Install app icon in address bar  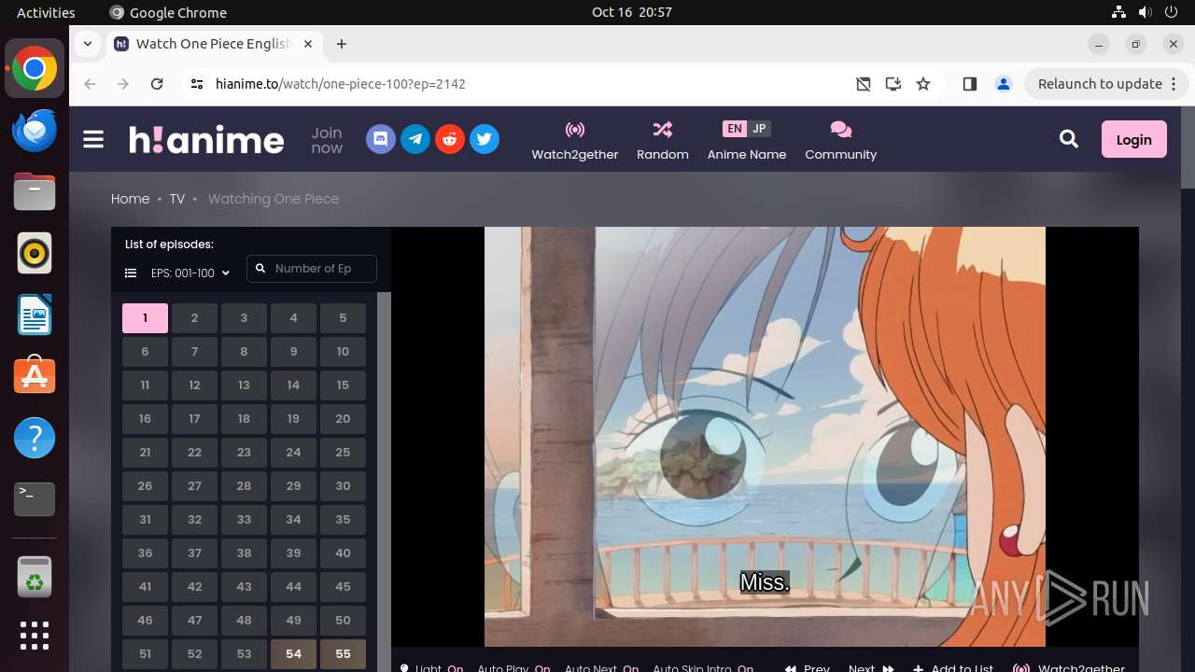(x=893, y=84)
